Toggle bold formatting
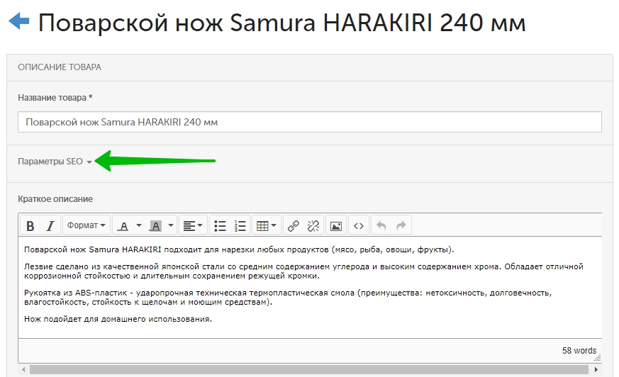This screenshot has width=619, height=377. [30, 226]
